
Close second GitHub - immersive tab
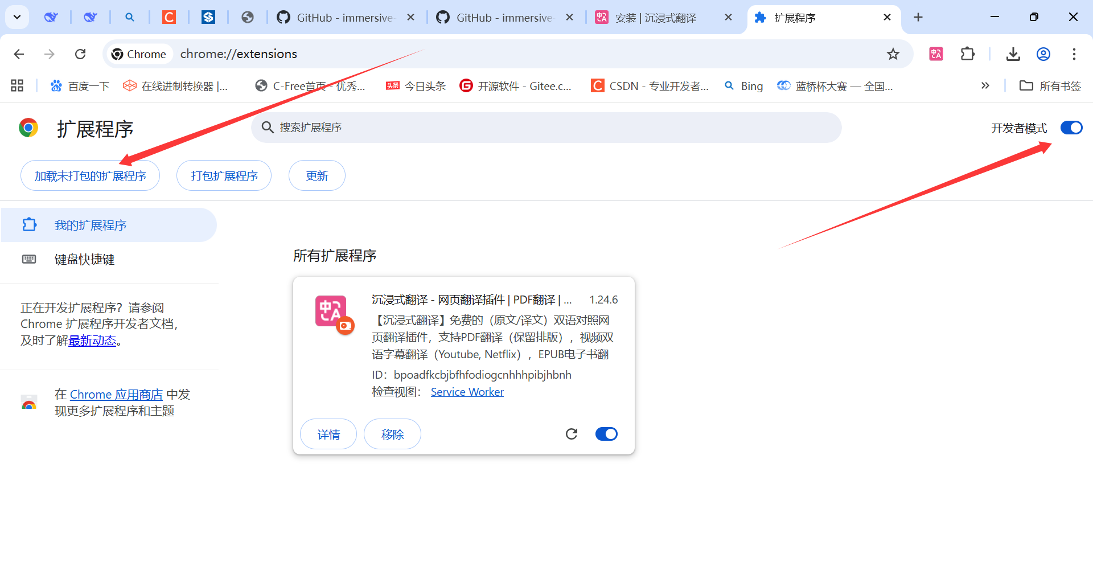point(569,17)
